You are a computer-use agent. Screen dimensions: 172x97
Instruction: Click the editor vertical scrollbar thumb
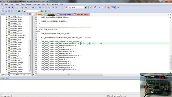(x=171, y=62)
